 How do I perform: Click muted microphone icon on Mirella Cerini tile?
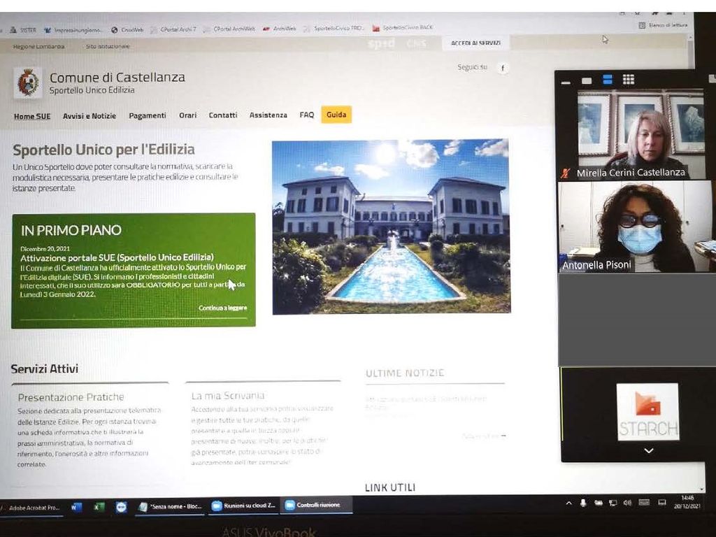point(566,173)
